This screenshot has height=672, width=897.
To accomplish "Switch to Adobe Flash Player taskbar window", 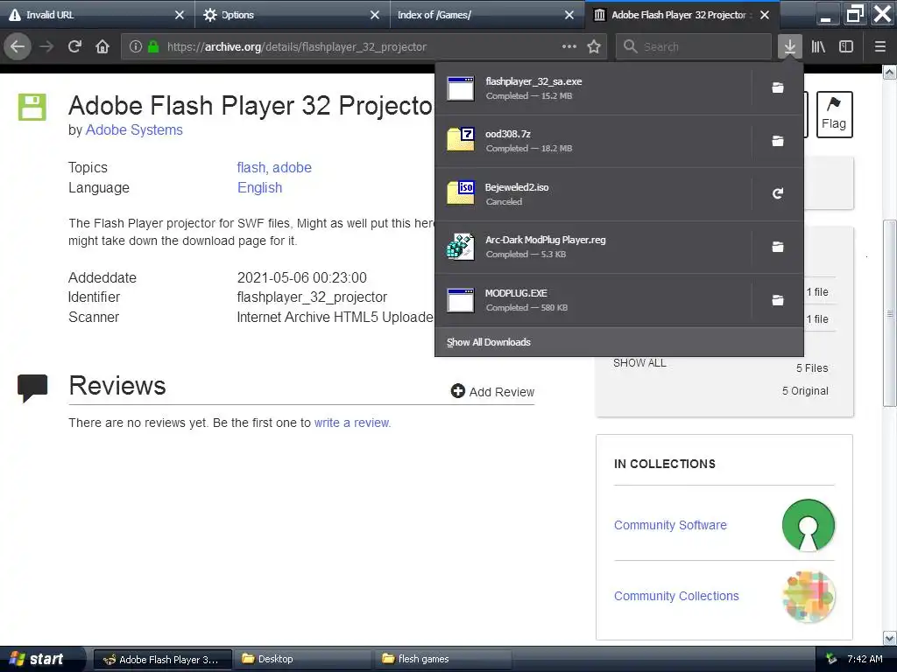I will [x=163, y=660].
